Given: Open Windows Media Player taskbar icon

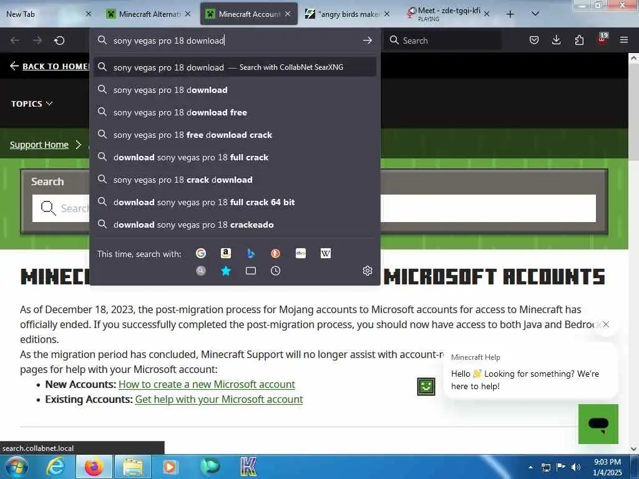Looking at the screenshot, I should pyautogui.click(x=170, y=467).
